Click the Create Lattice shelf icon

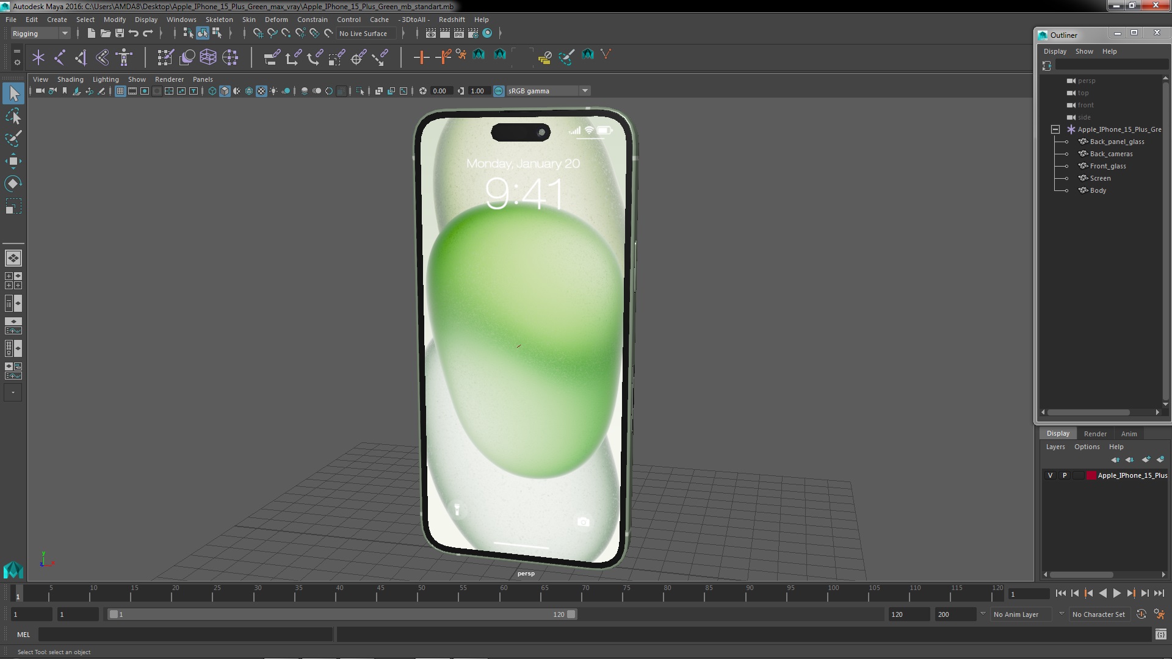click(208, 57)
